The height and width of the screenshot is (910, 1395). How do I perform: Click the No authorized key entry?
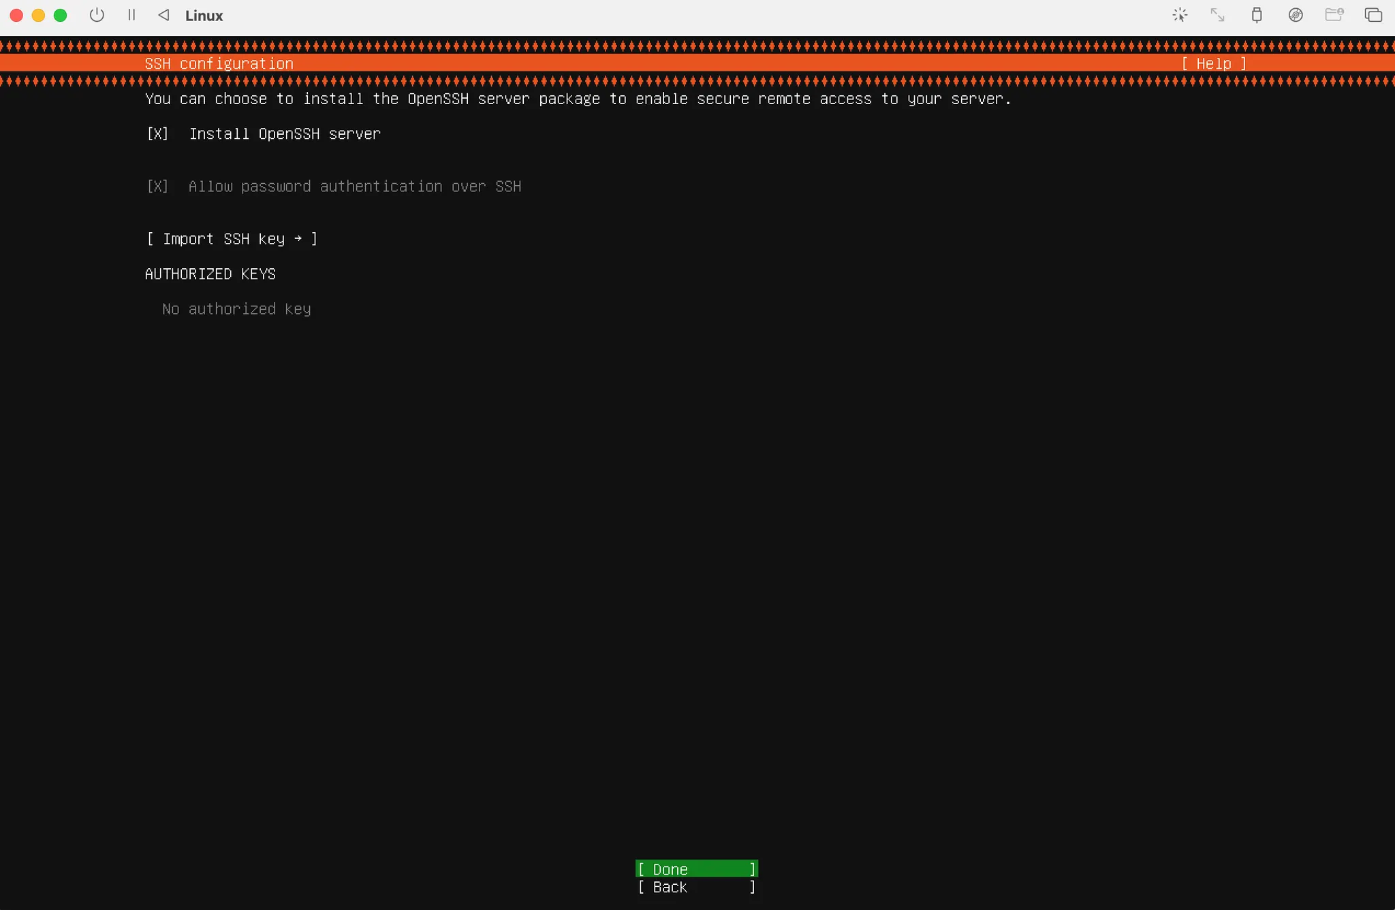[x=236, y=309]
